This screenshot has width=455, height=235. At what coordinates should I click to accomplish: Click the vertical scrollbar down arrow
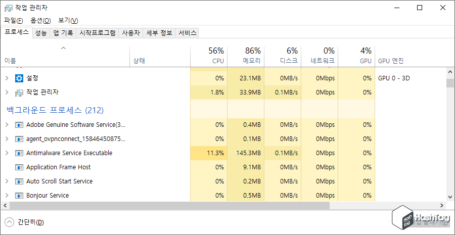[x=450, y=197]
